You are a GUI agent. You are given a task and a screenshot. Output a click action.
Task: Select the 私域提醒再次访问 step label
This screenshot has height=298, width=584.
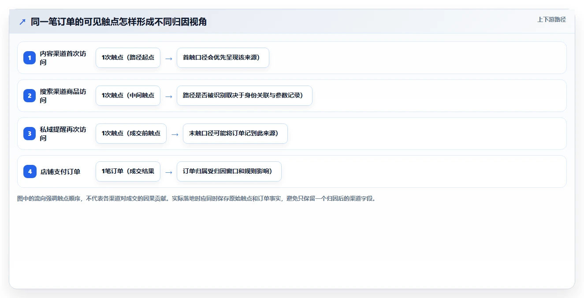[x=63, y=134]
